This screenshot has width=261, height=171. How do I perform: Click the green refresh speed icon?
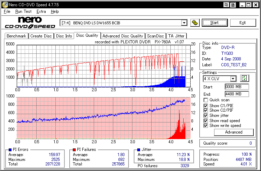pos(245,79)
